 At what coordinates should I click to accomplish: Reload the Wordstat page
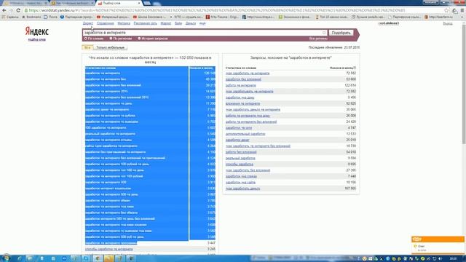18,10
